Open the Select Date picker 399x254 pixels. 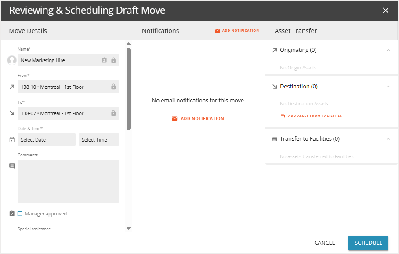click(47, 140)
